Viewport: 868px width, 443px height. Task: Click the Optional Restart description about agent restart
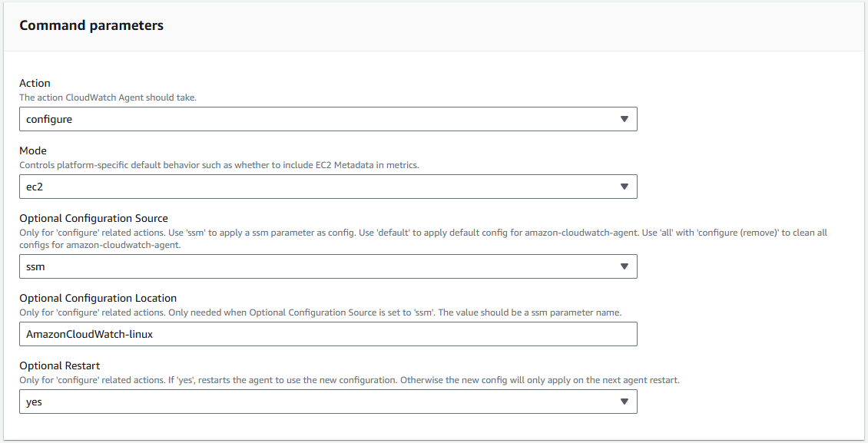(349, 380)
